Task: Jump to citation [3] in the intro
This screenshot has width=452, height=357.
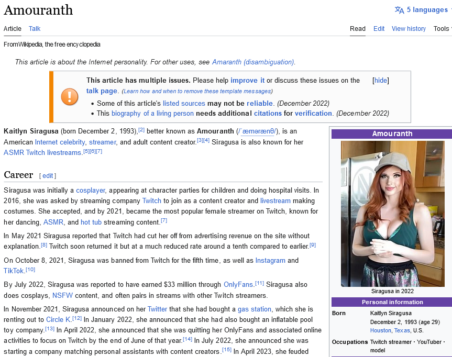Action: click(200, 141)
